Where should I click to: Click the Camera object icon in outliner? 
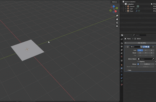(x=128, y=6)
